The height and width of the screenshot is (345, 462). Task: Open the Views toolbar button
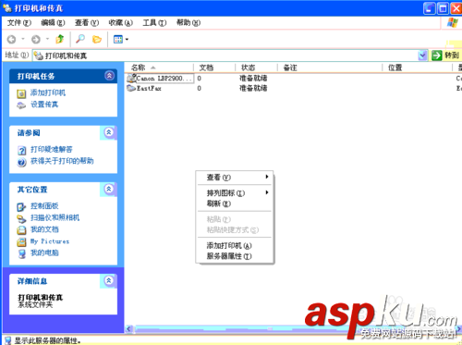(x=118, y=39)
